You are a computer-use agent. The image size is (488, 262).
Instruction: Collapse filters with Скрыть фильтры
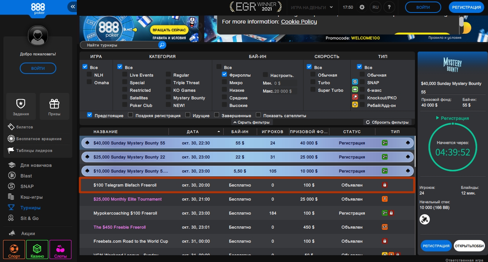[x=251, y=122]
